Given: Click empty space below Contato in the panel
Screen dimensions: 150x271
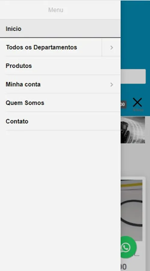Looking at the screenshot, I should coord(60,199).
